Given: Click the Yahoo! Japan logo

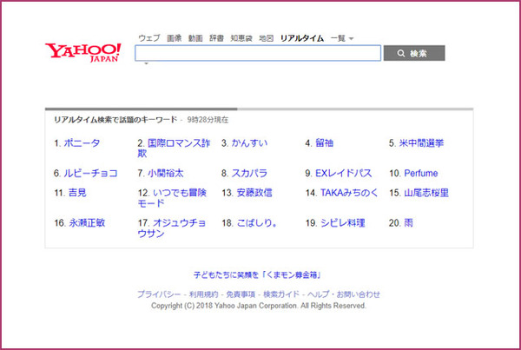Looking at the screenshot, I should pyautogui.click(x=83, y=52).
